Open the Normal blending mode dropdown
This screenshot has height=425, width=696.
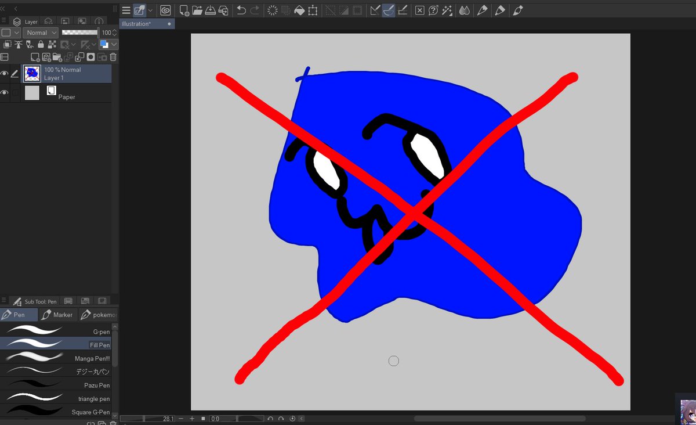tap(41, 33)
